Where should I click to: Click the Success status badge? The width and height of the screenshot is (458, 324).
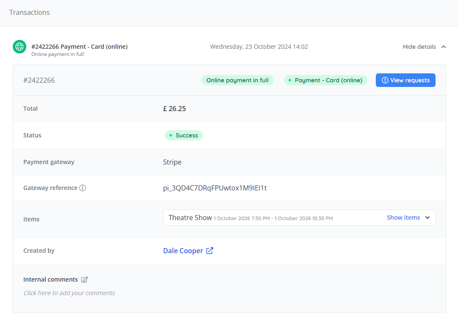[184, 135]
